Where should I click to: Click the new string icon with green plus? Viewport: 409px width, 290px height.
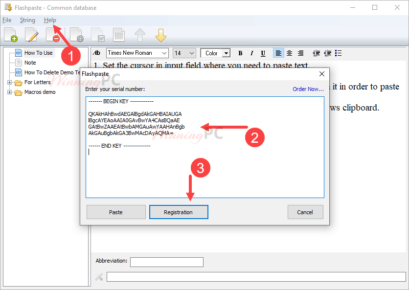tap(11, 35)
